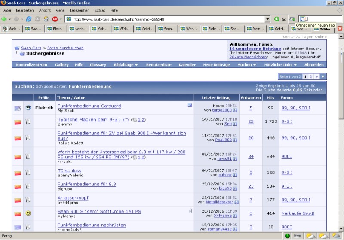Switch to the Mot... tab
Viewport: 344px width, 240px height.
click(x=100, y=29)
